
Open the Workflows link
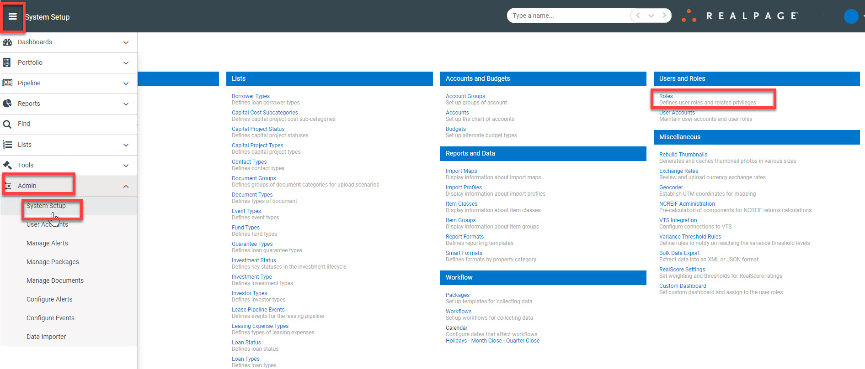tap(459, 312)
